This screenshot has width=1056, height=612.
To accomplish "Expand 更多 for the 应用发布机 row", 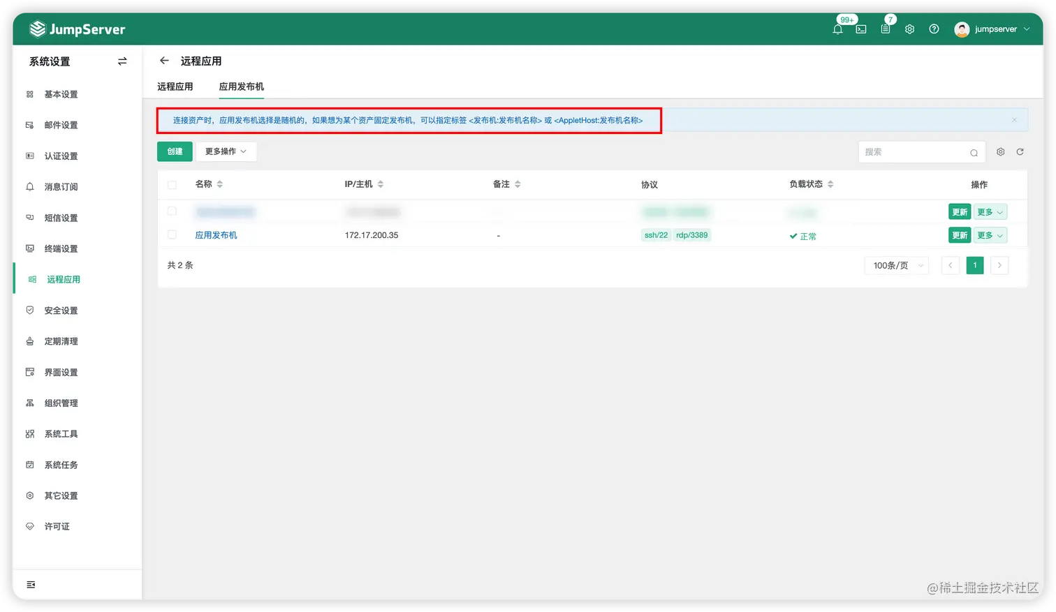I will pos(990,235).
